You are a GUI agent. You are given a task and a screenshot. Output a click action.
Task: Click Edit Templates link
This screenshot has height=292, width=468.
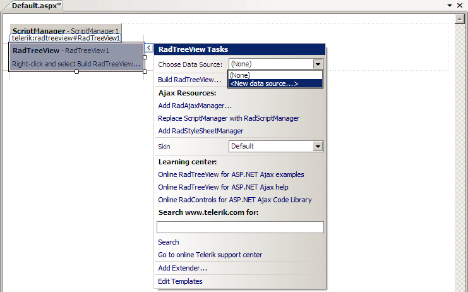[180, 281]
